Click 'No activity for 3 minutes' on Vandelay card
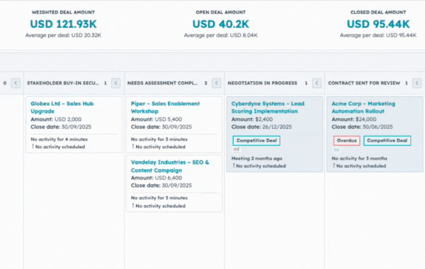425x269 pixels. coord(159,198)
